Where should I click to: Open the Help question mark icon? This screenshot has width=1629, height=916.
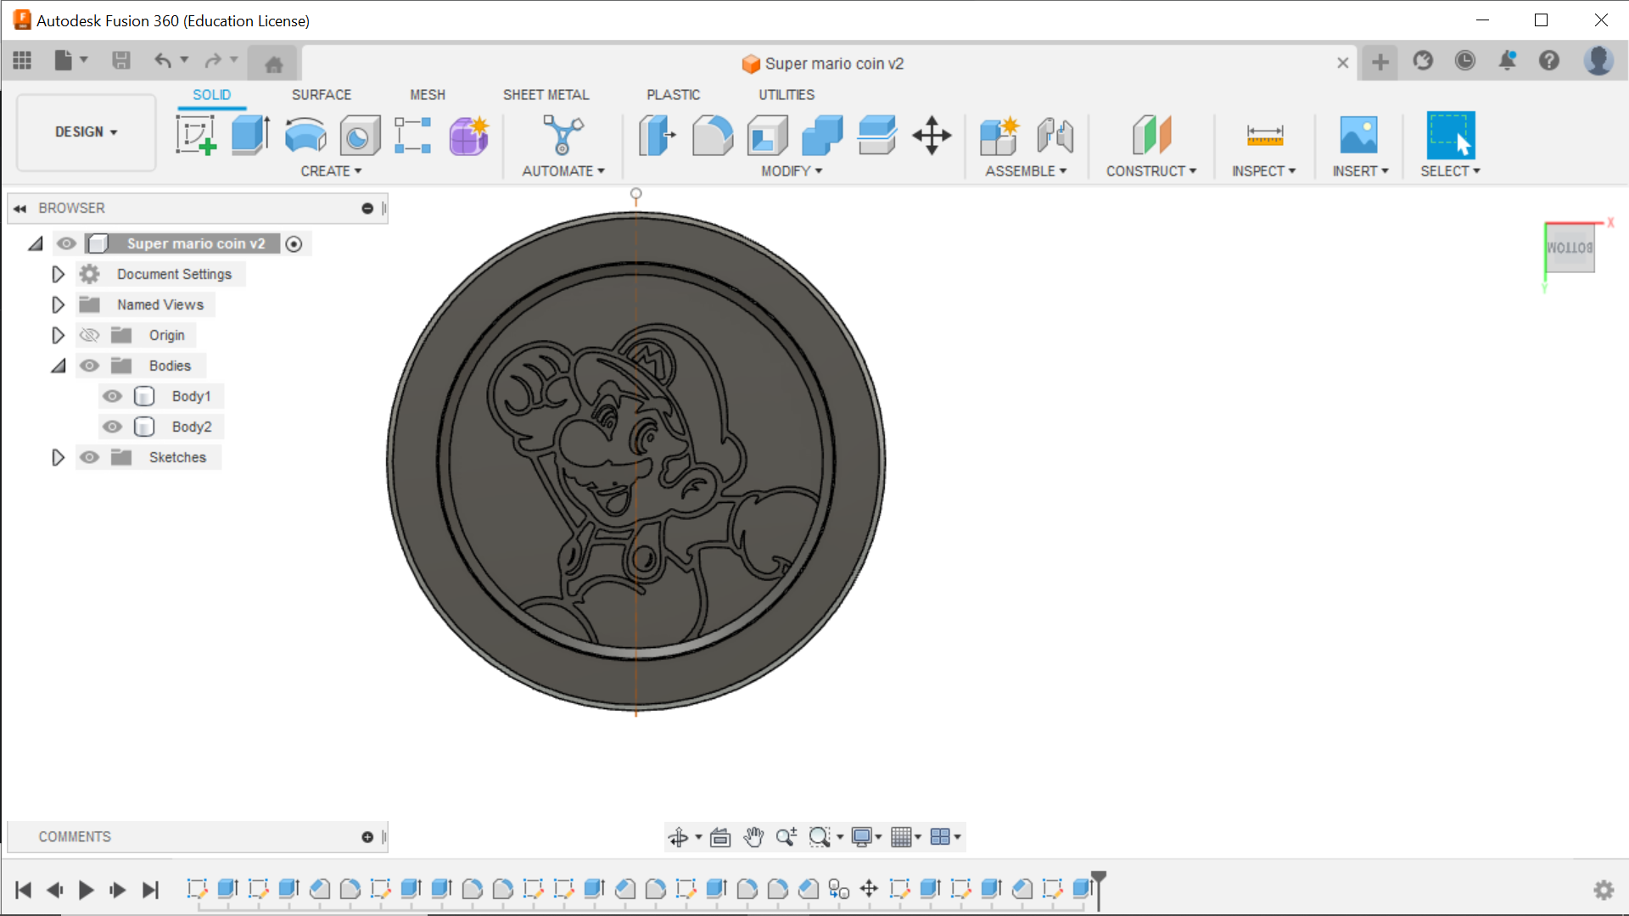(1549, 60)
